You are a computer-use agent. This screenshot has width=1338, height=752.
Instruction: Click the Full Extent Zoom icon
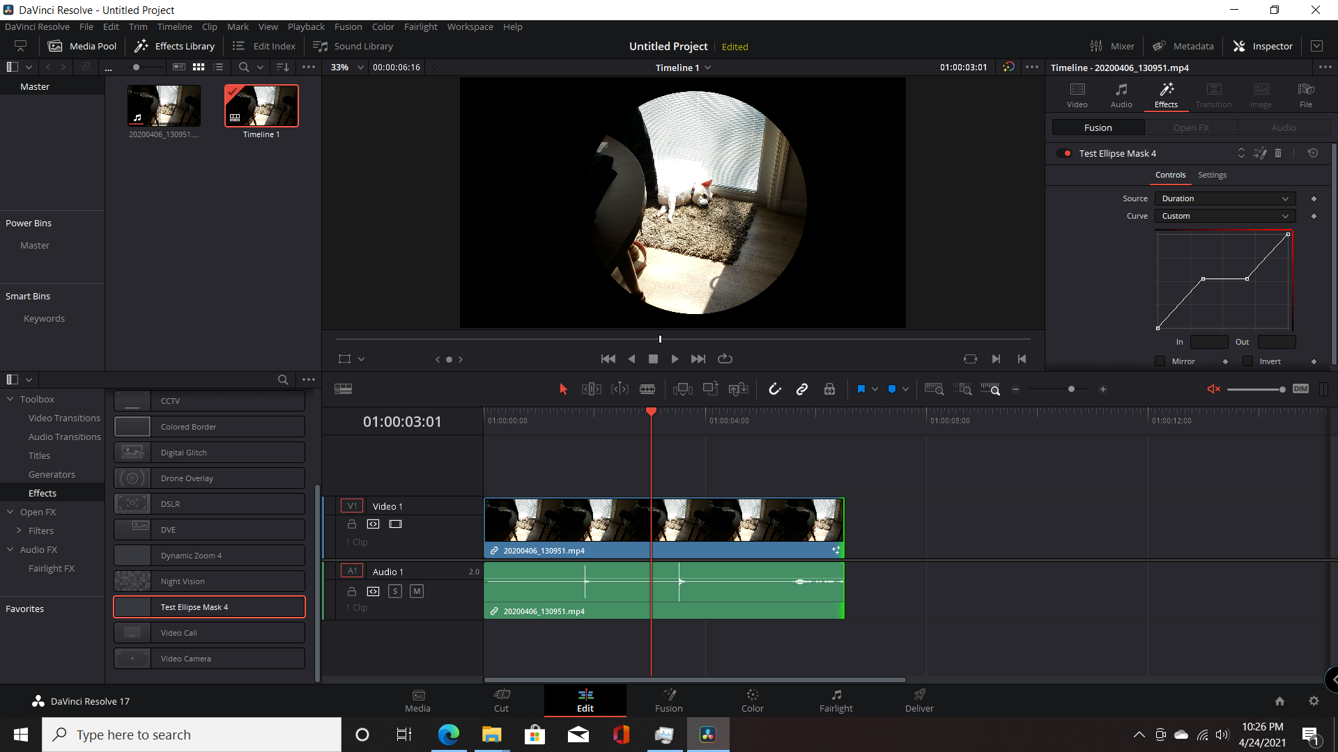click(x=934, y=389)
